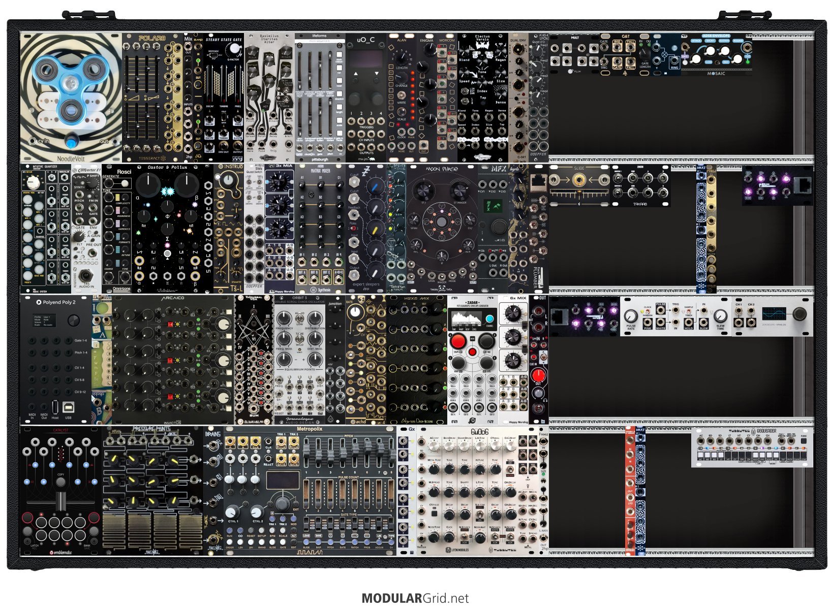Click the CTRL 2 knob on Metropolix
Screen dimensions: 831x609
tap(257, 512)
